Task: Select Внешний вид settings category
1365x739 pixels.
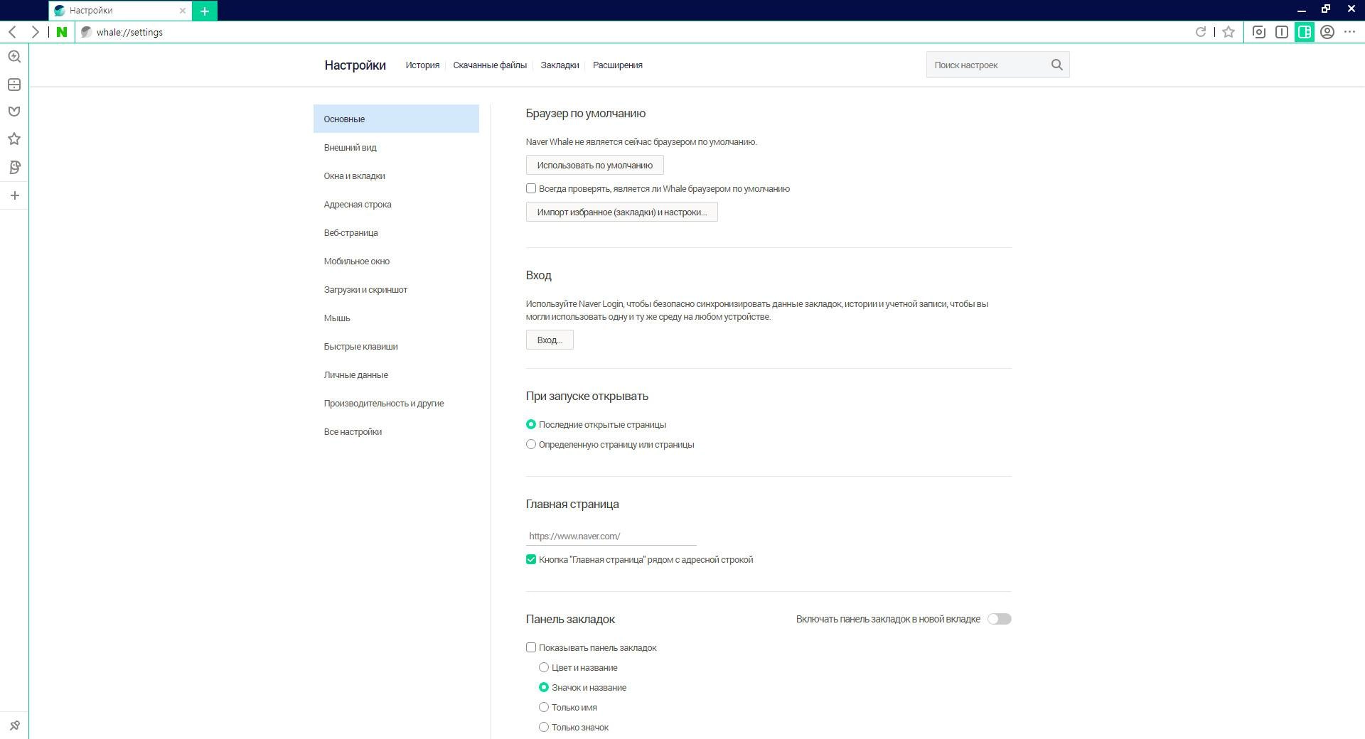Action: tap(396, 147)
